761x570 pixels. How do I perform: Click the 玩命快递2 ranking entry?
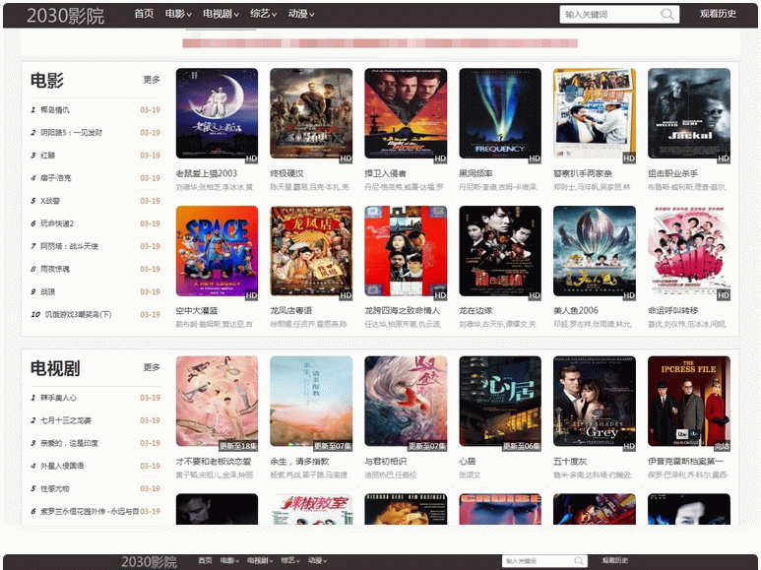(x=57, y=223)
